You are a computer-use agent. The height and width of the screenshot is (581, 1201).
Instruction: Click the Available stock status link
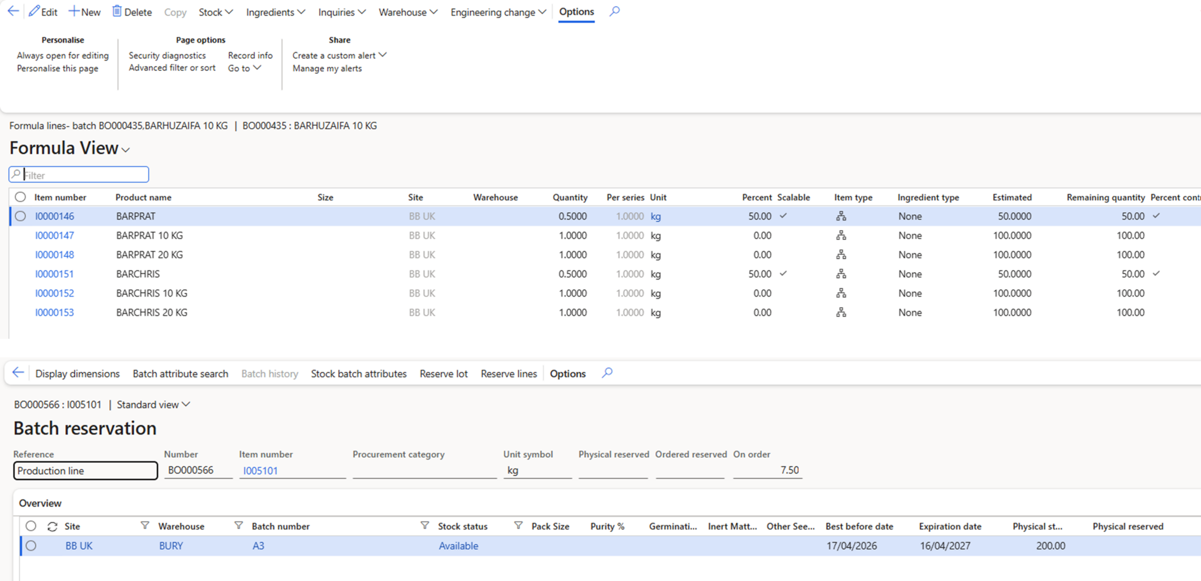(458, 546)
